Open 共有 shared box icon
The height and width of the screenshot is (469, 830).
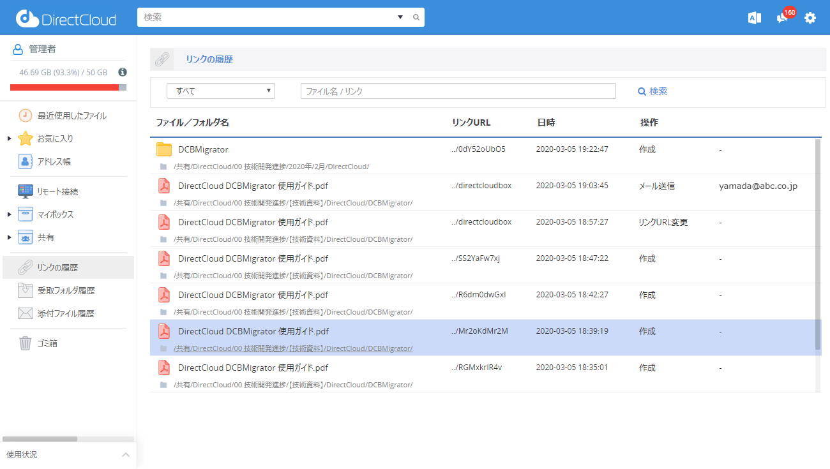(x=26, y=237)
